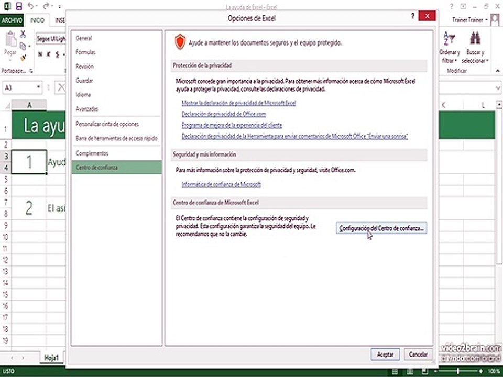Click the Undo arrow icon
Image resolution: width=503 pixels, height=377 pixels.
coord(31,6)
